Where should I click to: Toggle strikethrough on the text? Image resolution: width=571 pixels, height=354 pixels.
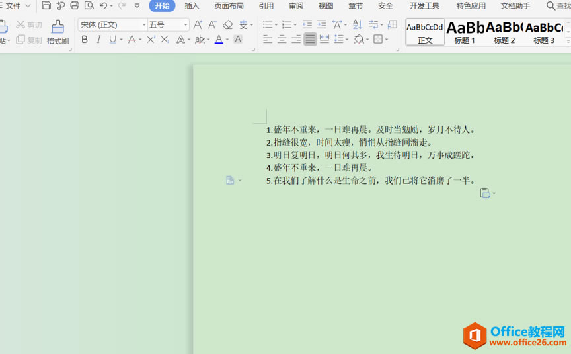click(x=132, y=40)
